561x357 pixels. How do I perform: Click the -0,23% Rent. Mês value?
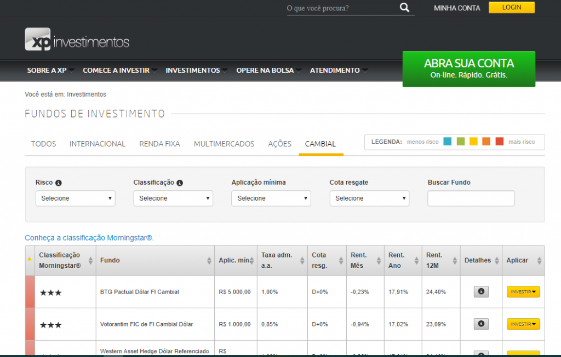click(359, 292)
